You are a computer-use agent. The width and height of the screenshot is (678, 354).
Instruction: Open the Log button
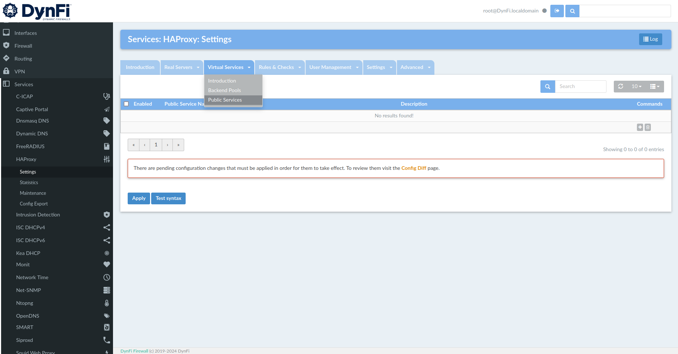(650, 39)
